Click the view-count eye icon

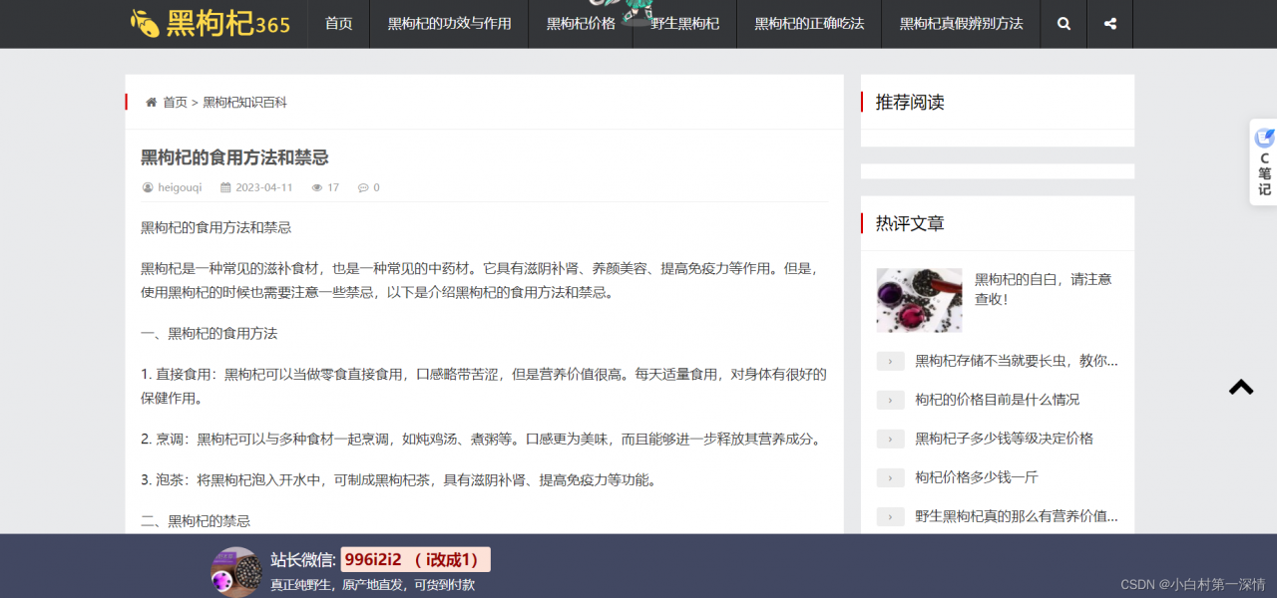(x=317, y=187)
